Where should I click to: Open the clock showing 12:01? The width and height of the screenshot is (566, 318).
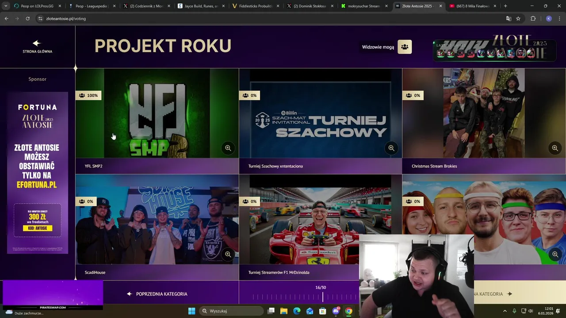[x=547, y=311]
